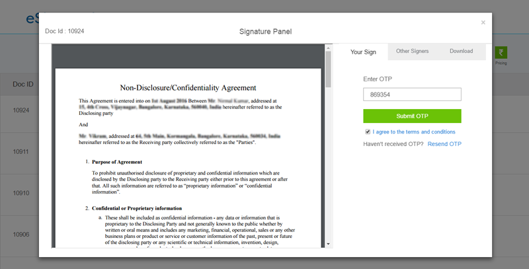
Task: Open the terms and conditions link
Action: [x=414, y=132]
